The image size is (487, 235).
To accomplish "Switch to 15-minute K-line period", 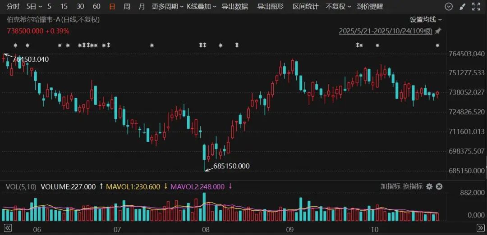I will 64,7.
